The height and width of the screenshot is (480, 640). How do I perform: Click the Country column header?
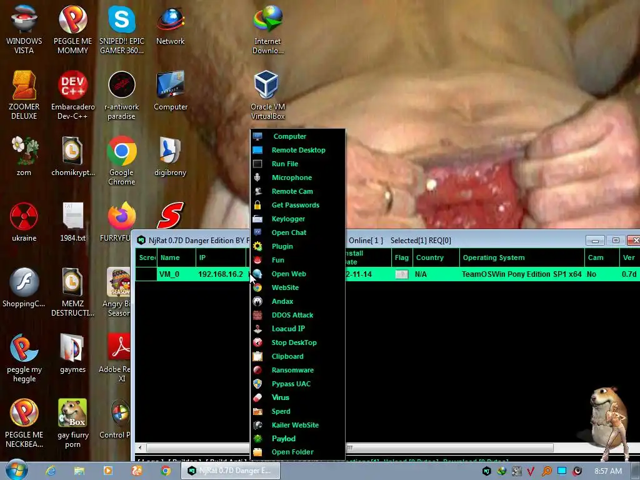click(x=436, y=257)
